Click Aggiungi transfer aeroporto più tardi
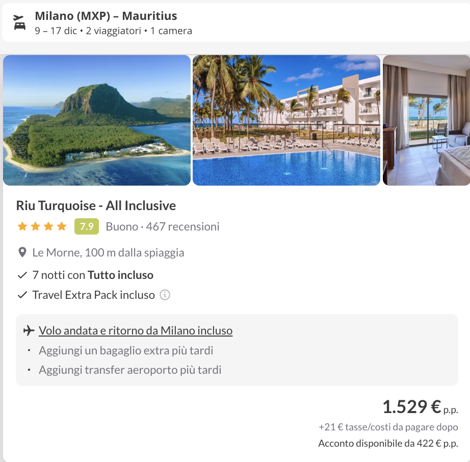This screenshot has height=462, width=470. click(130, 370)
